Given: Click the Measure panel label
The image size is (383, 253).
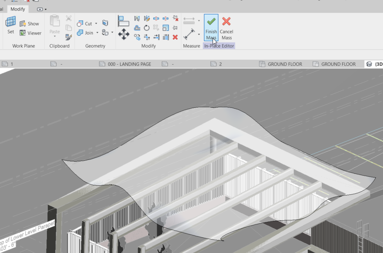Looking at the screenshot, I should pyautogui.click(x=192, y=46).
